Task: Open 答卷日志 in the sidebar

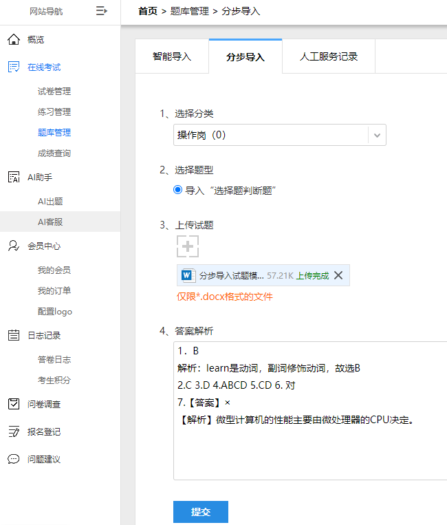Action: 54,359
